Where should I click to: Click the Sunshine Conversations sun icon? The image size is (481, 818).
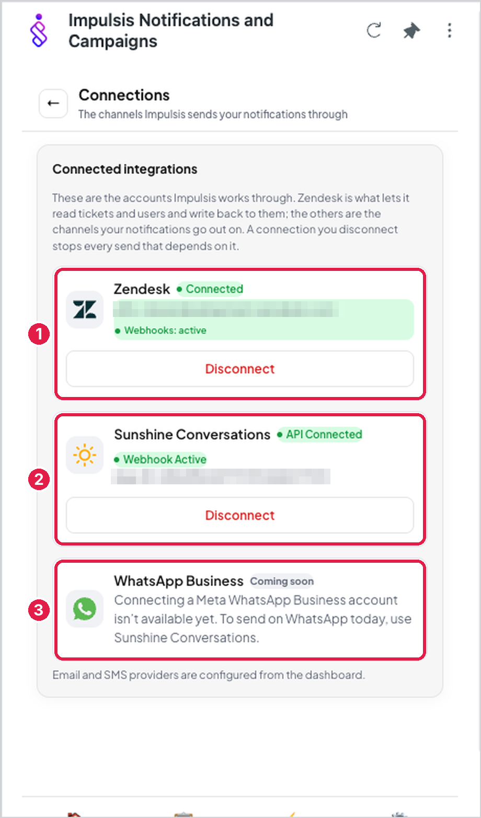[x=85, y=455]
